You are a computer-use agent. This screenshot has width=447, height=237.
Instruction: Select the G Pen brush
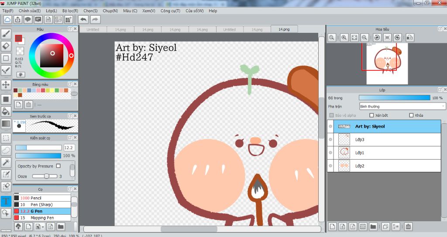point(42,211)
